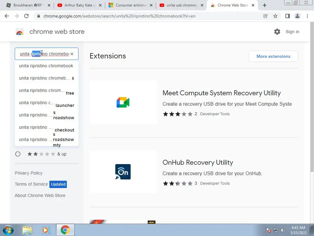This screenshot has height=236, width=314.
Task: Open Chrome three-dot menu
Action: point(307,16)
